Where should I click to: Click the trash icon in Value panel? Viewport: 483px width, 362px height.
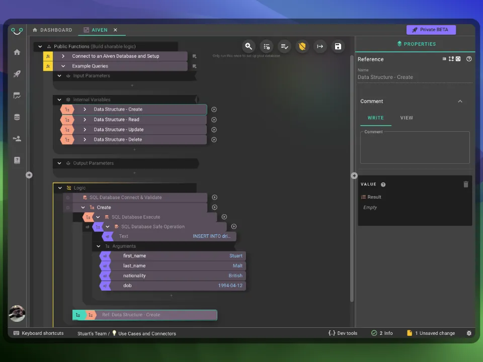(x=465, y=185)
